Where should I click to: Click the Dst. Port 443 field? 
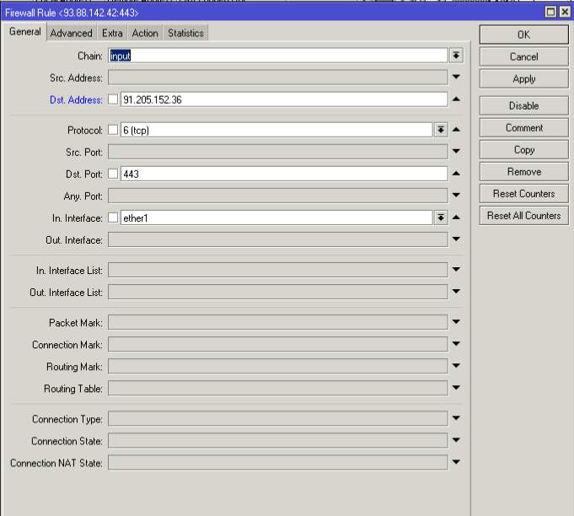pyautogui.click(x=284, y=174)
